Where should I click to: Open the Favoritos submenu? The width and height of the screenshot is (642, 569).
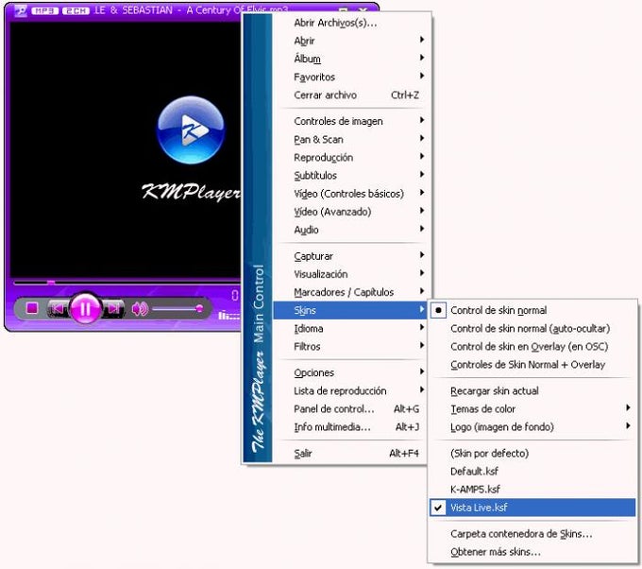(x=351, y=77)
